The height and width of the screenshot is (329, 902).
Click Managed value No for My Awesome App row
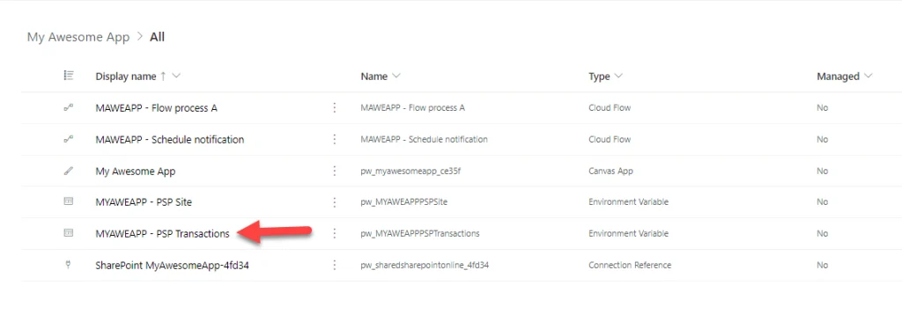822,172
